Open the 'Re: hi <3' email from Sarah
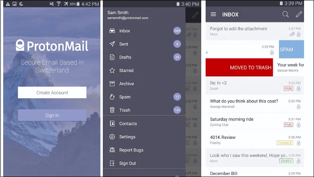Screen dimensions: 314x177 point(255,86)
